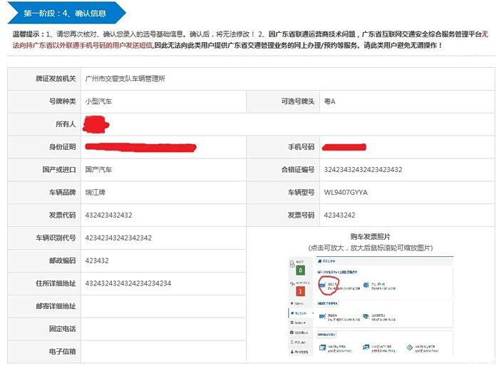Viewport: 499px width, 369px height.
Task: Click bottom-row middle blue icon in invoice photo
Action: 366,347
